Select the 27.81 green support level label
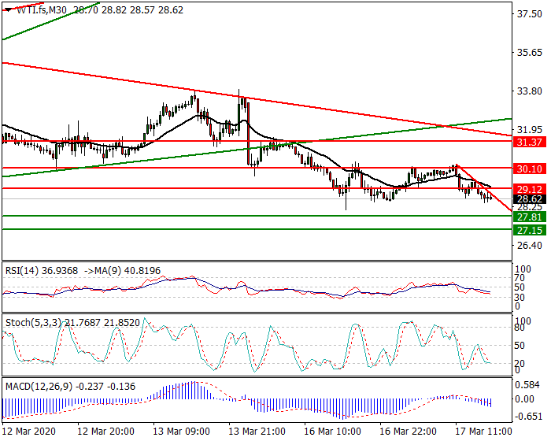551x441 pixels. pos(530,217)
